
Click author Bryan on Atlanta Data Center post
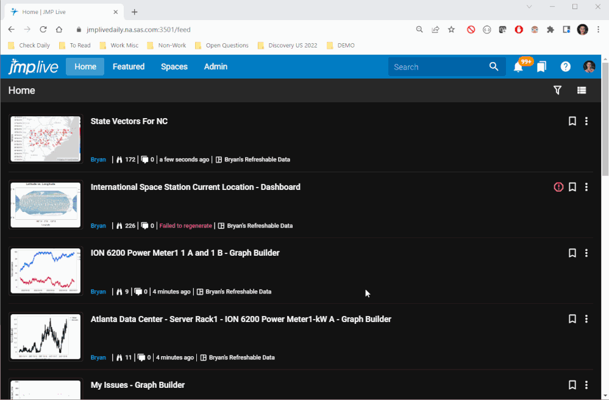tap(98, 357)
